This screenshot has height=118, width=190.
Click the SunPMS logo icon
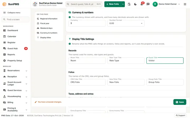pyautogui.click(x=4, y=4)
